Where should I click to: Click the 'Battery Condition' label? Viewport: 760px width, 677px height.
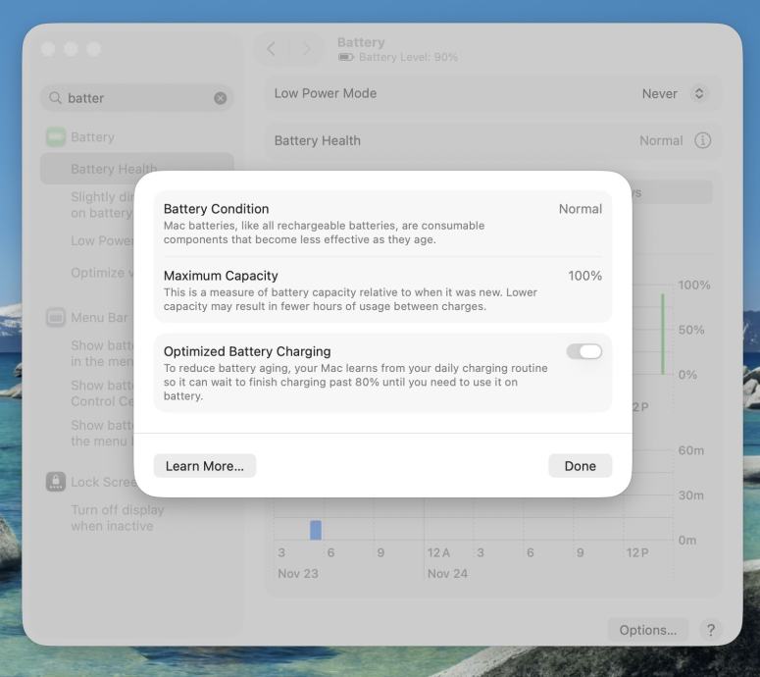tap(216, 209)
